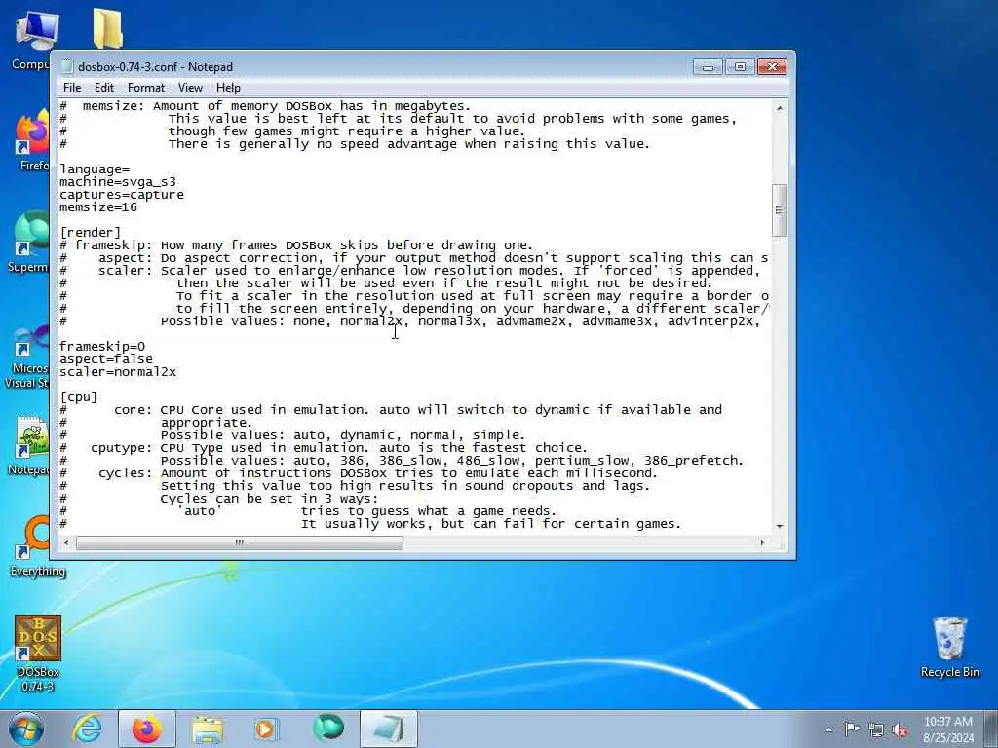
Task: Click the captures=capture line
Action: coord(122,195)
